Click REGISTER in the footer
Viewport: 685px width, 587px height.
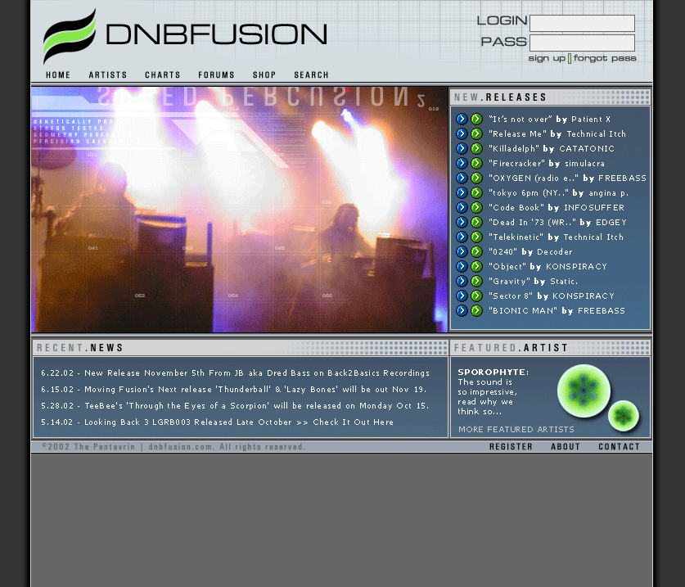[x=511, y=446]
